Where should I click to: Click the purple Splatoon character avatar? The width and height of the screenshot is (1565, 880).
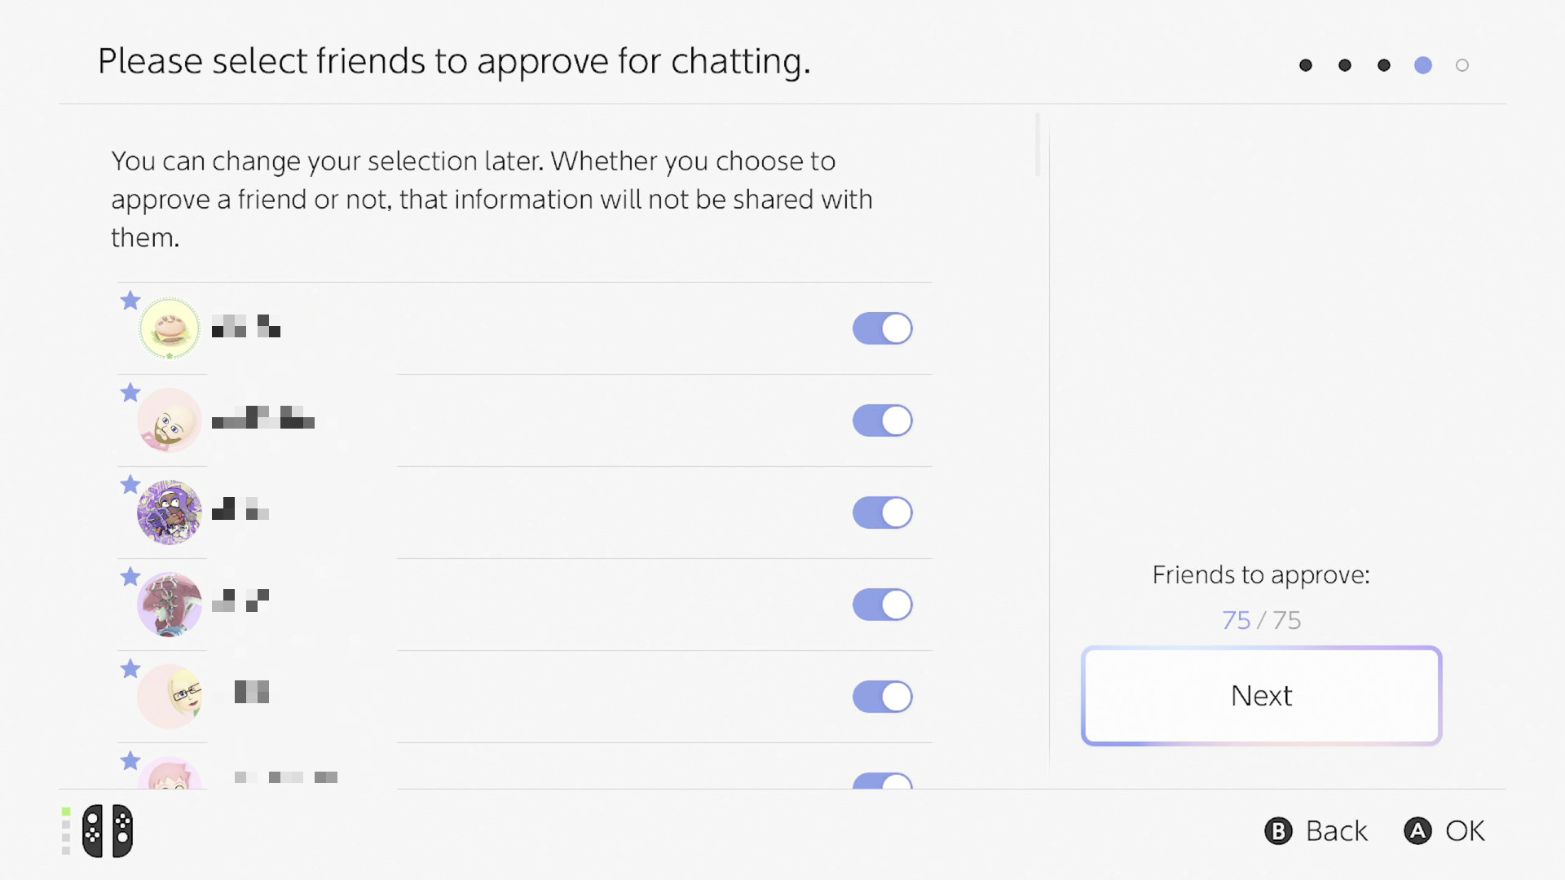click(170, 513)
